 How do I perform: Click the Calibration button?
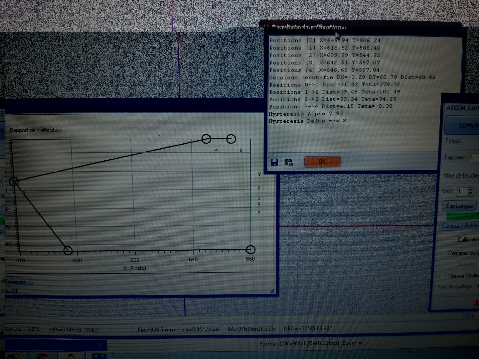point(467,240)
